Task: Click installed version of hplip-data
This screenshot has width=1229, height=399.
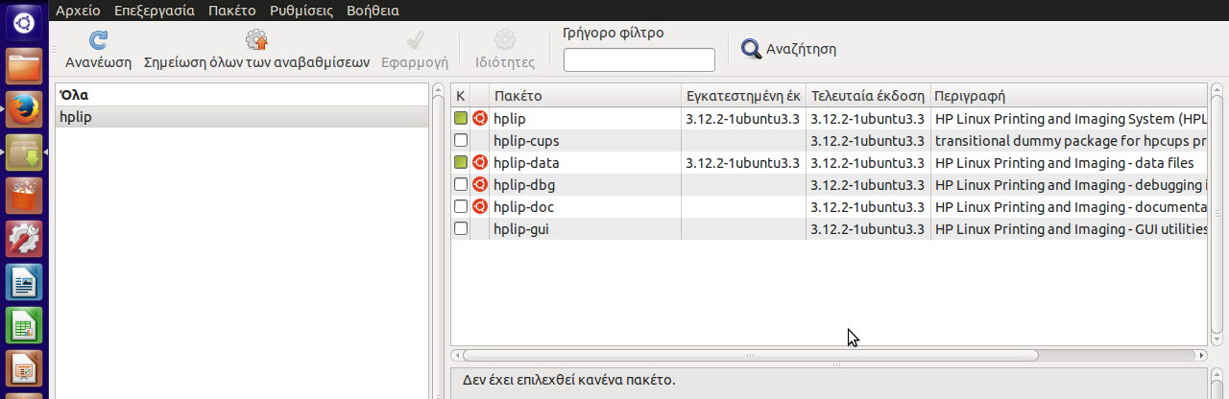Action: (742, 163)
